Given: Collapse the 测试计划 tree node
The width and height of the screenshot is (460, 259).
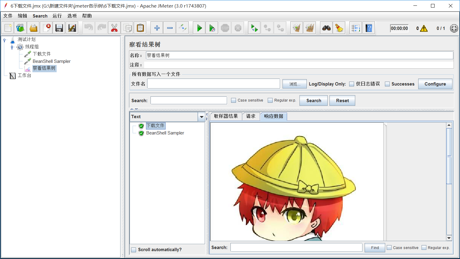Looking at the screenshot, I should [5, 40].
